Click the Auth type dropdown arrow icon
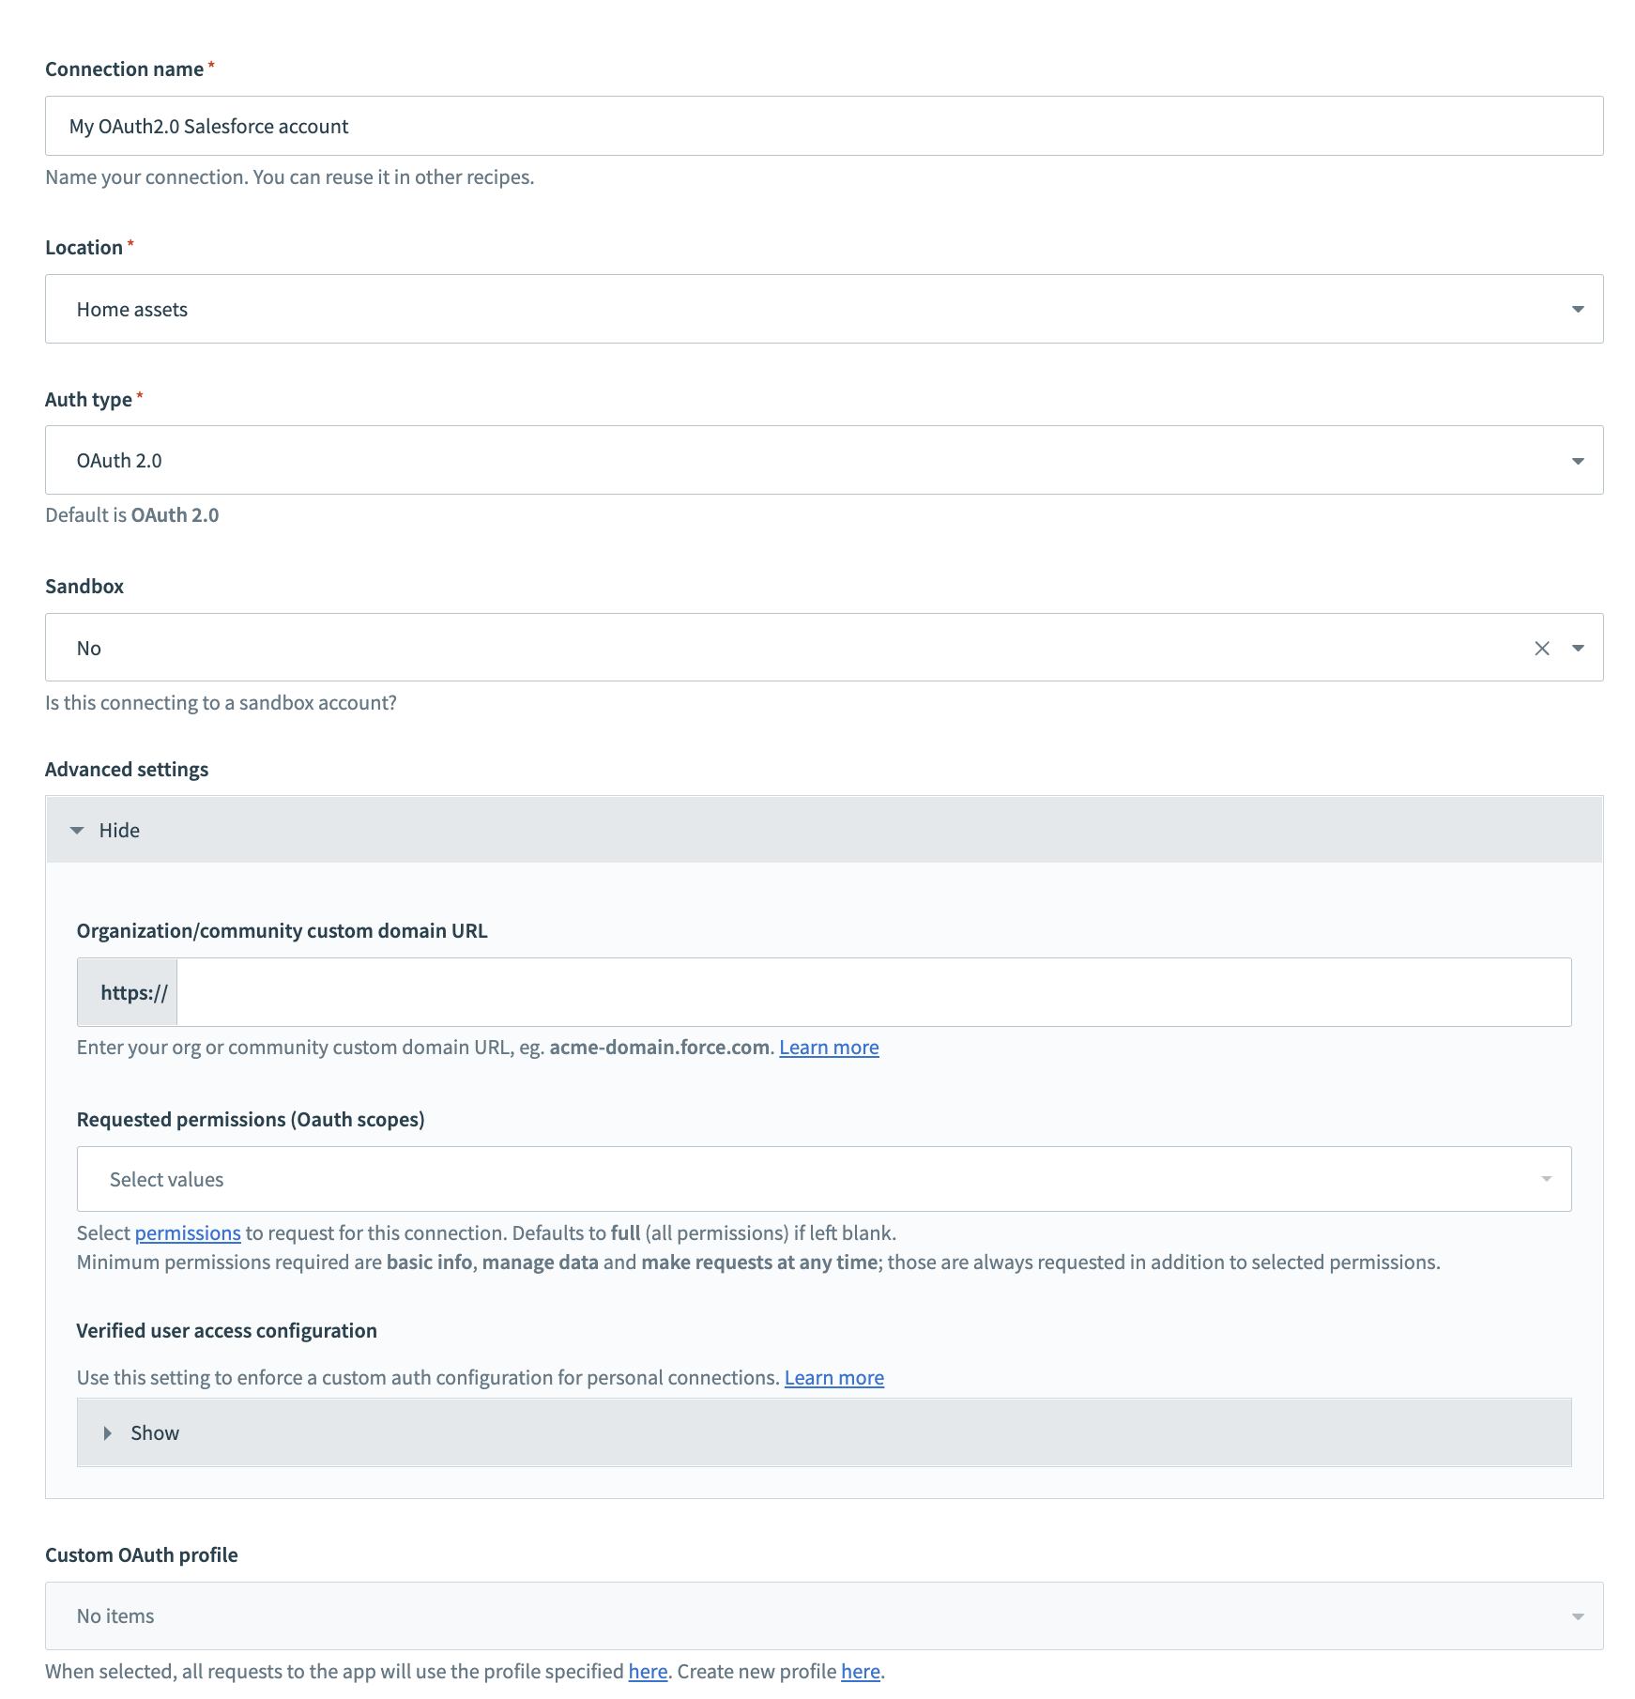The width and height of the screenshot is (1635, 1699). [1578, 459]
